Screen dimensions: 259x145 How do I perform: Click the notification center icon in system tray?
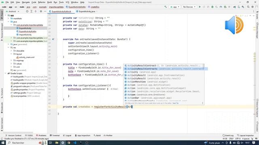click(x=254, y=143)
